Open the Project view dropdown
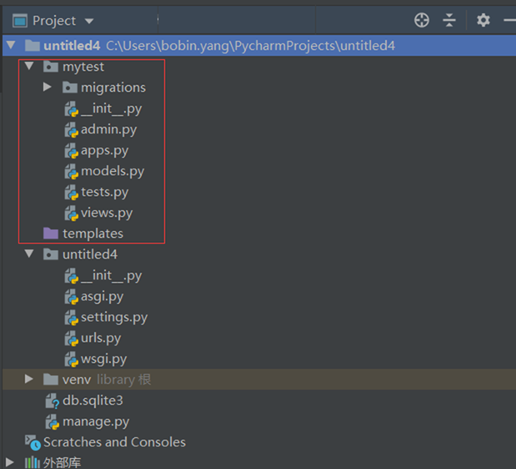This screenshot has height=469, width=516. click(89, 21)
